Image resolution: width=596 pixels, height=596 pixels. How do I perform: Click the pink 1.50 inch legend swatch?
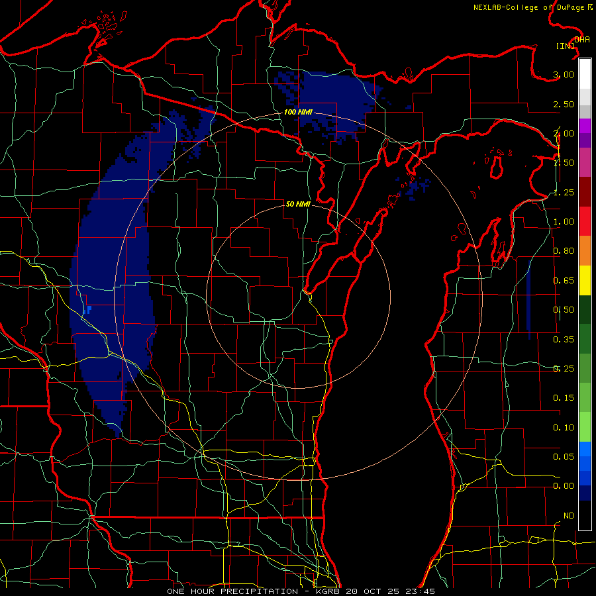[585, 162]
